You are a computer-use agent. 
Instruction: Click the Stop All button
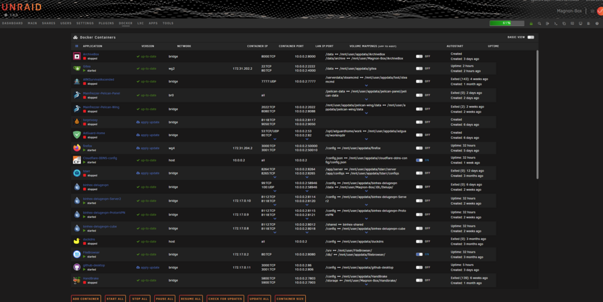140,298
